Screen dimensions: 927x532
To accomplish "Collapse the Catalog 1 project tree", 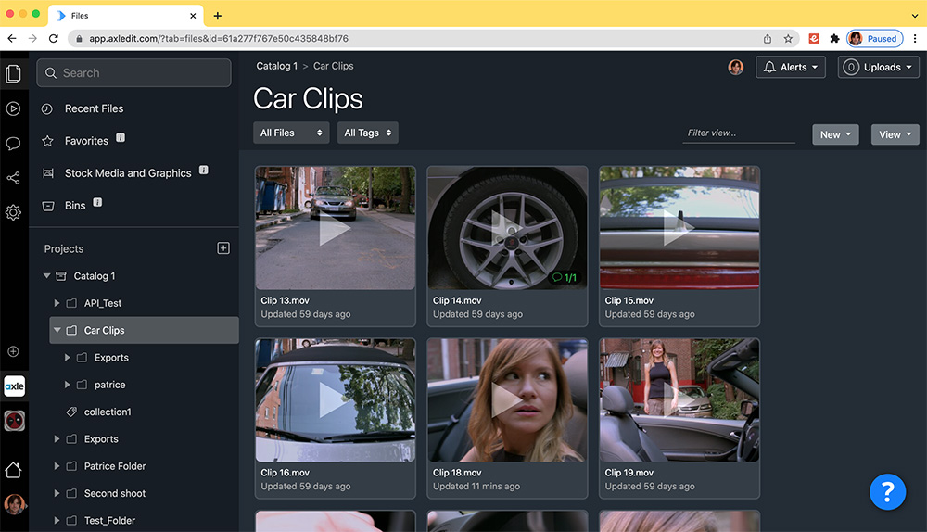I will pos(46,276).
